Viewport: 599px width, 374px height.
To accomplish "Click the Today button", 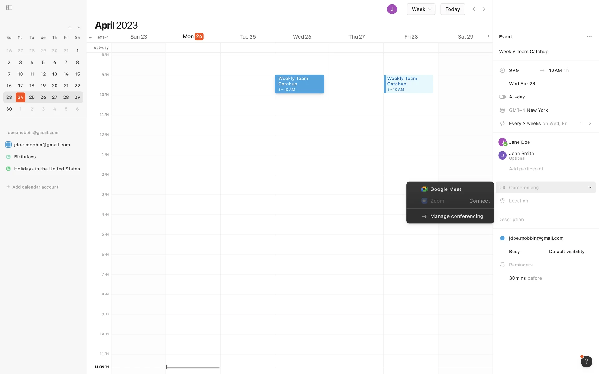I will coord(452,9).
